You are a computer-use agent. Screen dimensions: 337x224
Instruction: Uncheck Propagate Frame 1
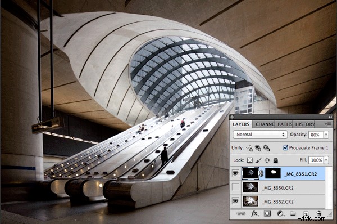coord(285,147)
